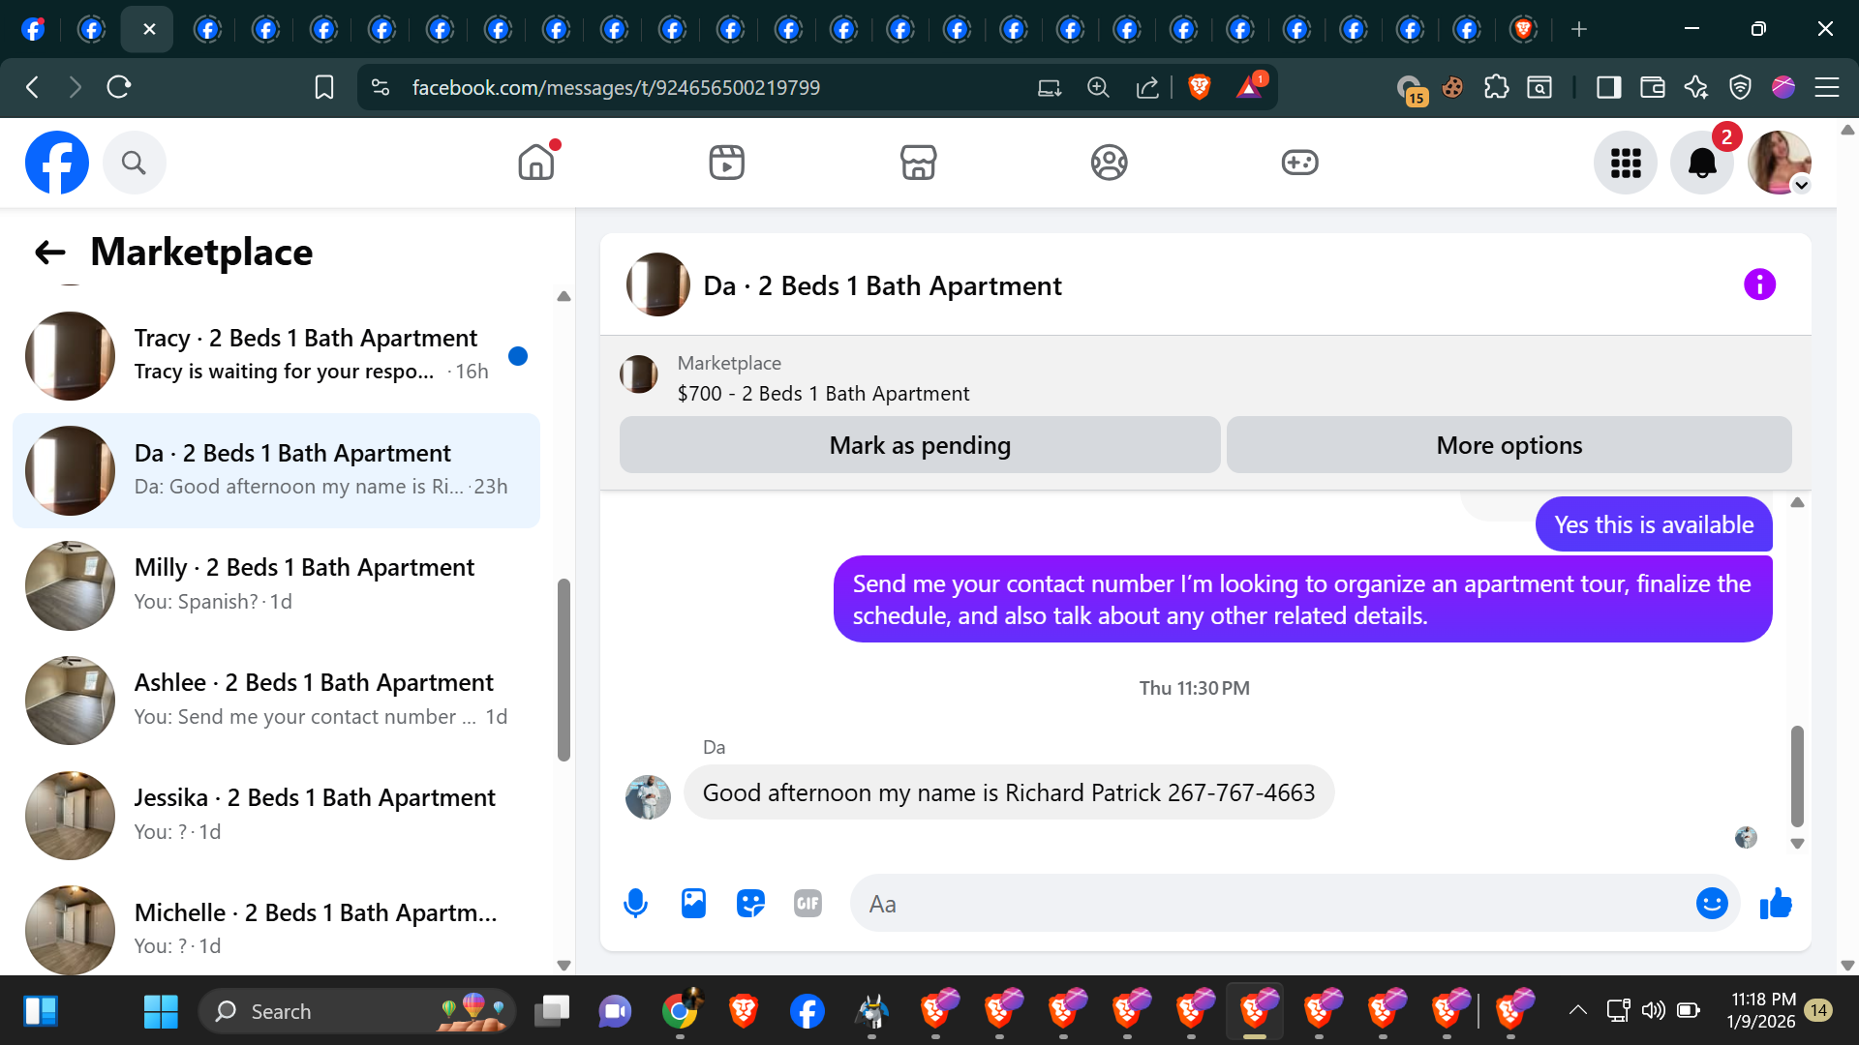This screenshot has height=1045, width=1859.
Task: Toggle the Brave Shields icon
Action: click(1200, 87)
